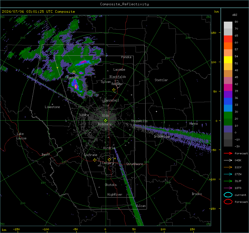Select the 65 dBZ red color swatch
The height and width of the screenshot is (233, 249).
pyautogui.click(x=228, y=39)
